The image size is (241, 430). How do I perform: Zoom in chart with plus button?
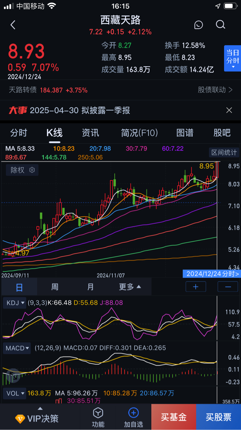196,287
